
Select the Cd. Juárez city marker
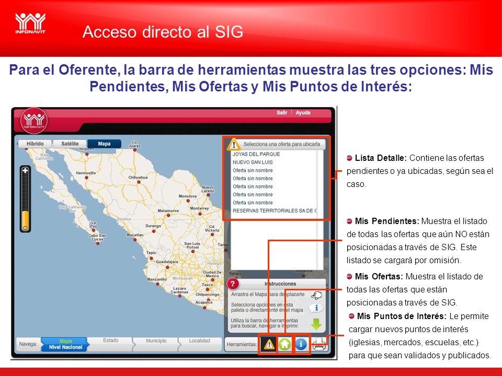point(135,150)
